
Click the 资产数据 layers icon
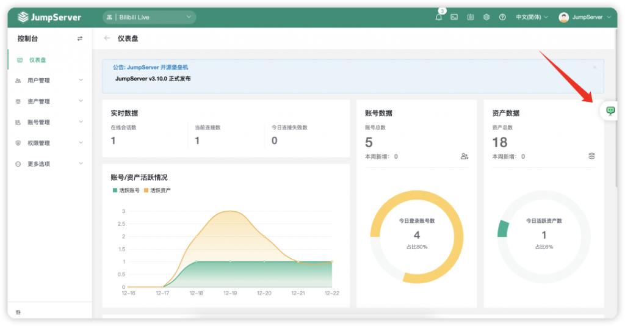pos(591,156)
